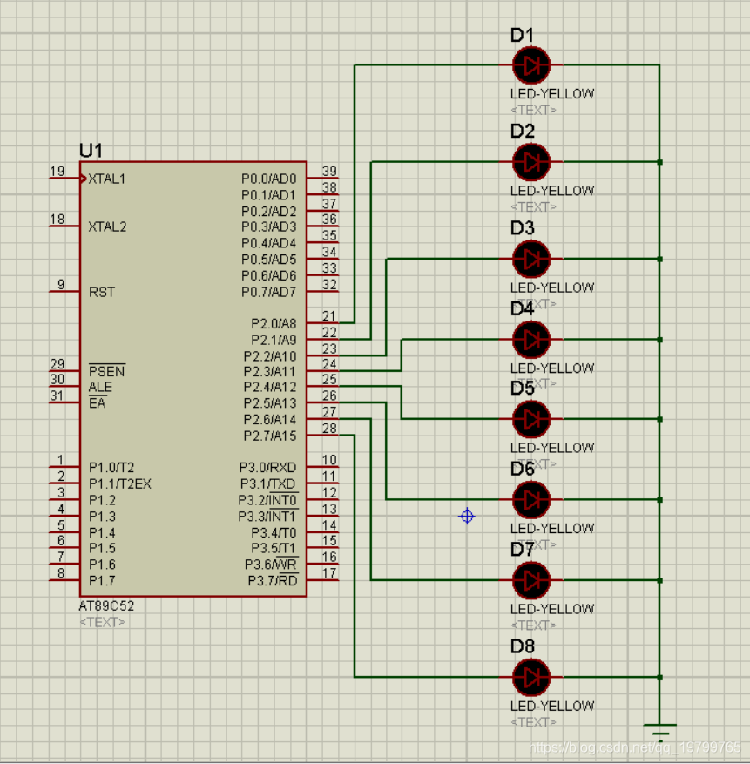Select the D7 LED symbol
This screenshot has height=764, width=750.
531,580
